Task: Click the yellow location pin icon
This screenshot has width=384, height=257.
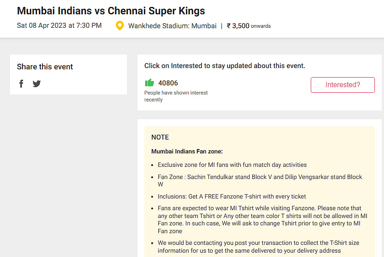Action: (x=120, y=26)
